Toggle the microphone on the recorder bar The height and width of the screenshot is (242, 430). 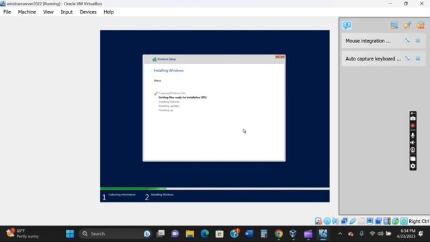point(413,135)
